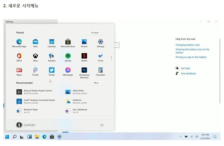Click the Get help link
Screen dimensions: 224x146
click(185, 68)
